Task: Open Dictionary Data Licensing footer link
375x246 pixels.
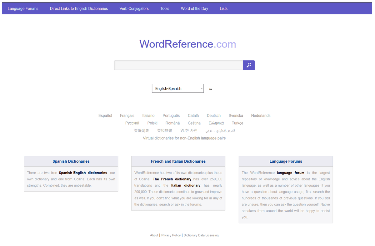Action: coord(201,235)
